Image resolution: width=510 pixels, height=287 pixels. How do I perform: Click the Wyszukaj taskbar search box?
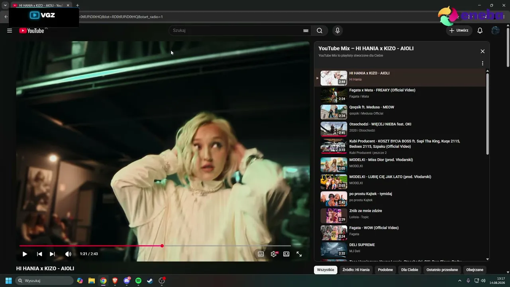click(x=45, y=281)
